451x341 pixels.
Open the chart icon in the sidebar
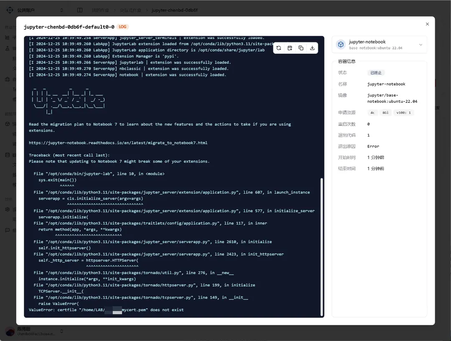tap(8, 38)
